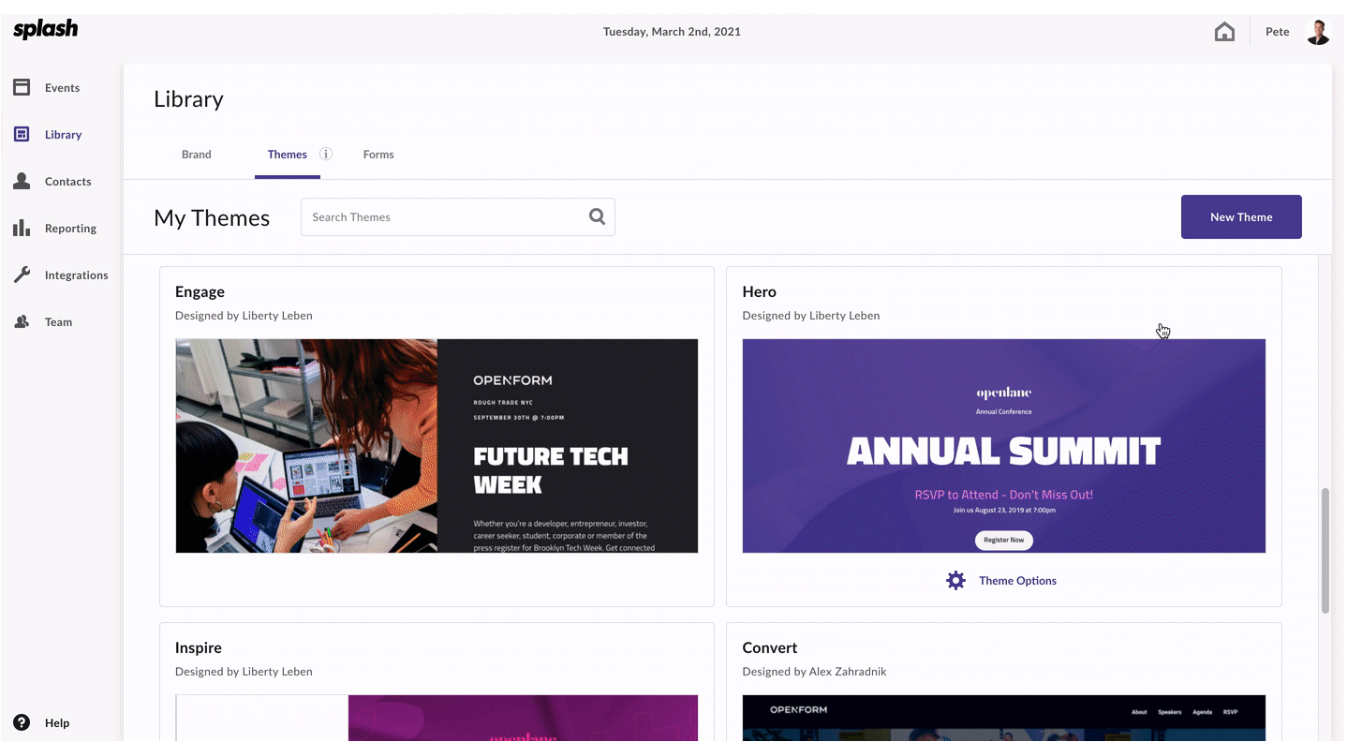
Task: Click the Team sidebar icon
Action: (22, 321)
